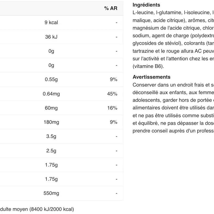Click the "60mg" table cell
This screenshot has width=214, height=214.
pyautogui.click(x=51, y=108)
